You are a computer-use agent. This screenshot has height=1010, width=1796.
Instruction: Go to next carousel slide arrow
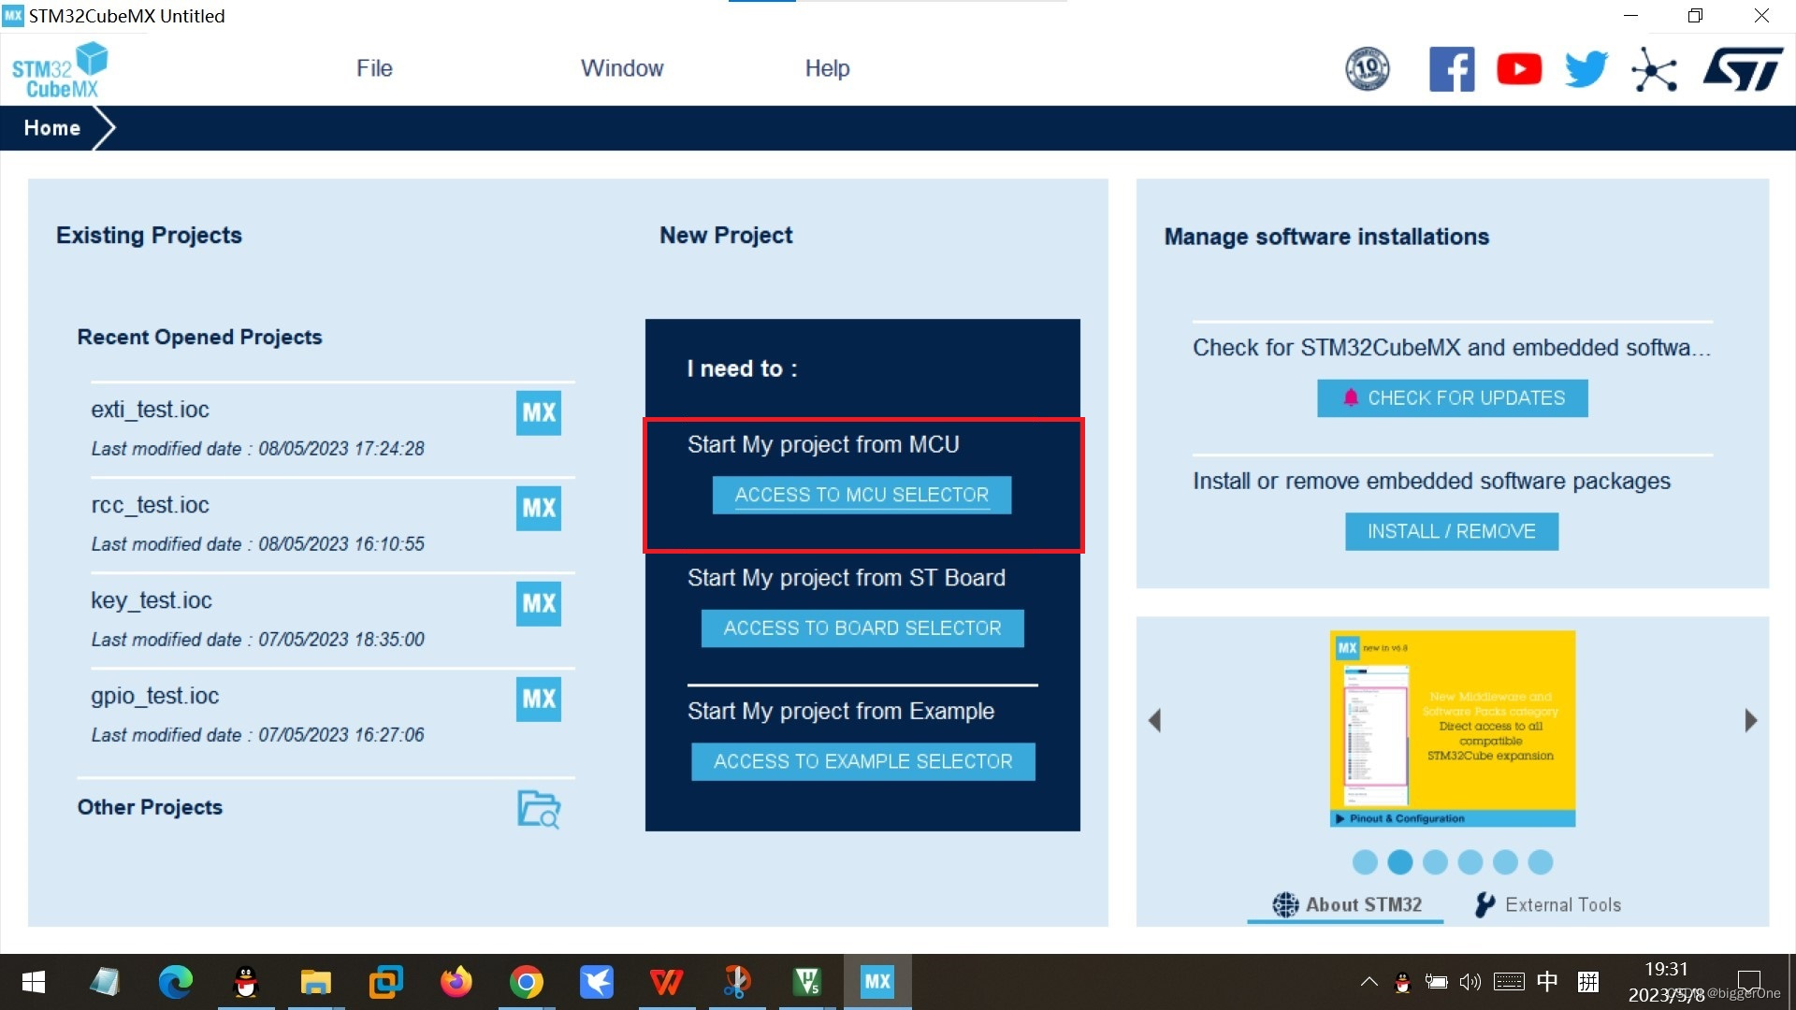coord(1751,720)
